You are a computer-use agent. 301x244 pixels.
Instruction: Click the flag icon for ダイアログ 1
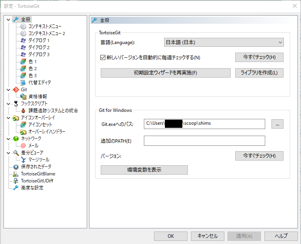[x=23, y=41]
